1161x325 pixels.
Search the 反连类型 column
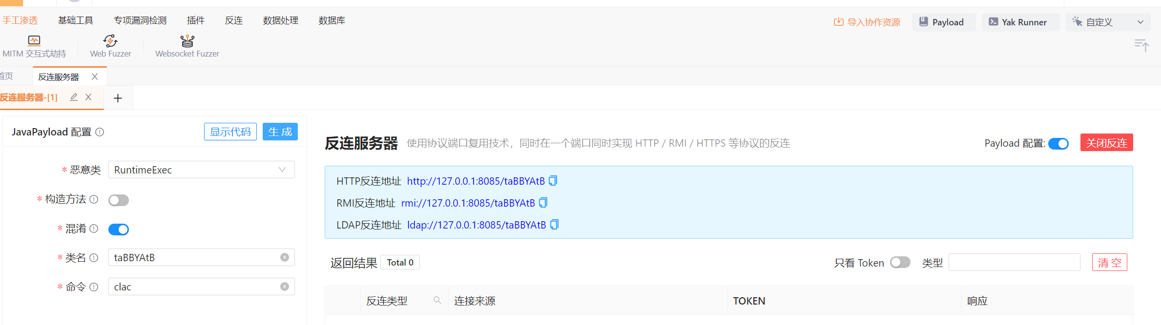click(x=437, y=301)
